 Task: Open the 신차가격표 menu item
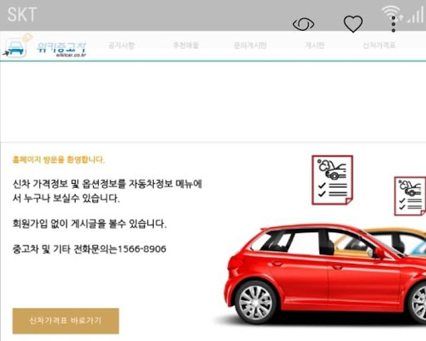pyautogui.click(x=379, y=45)
